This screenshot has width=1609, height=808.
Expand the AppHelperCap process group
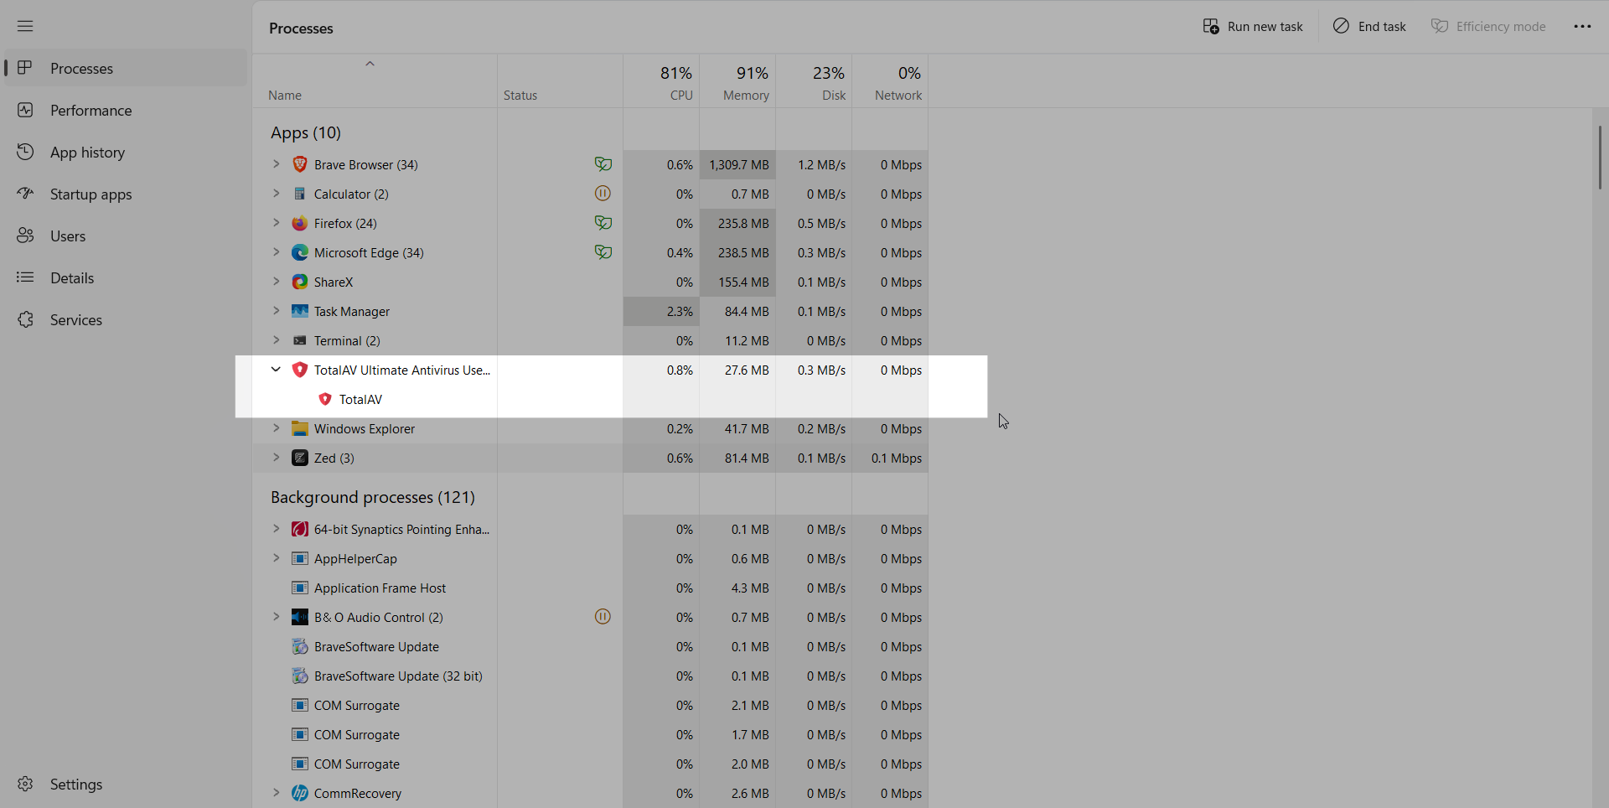point(276,558)
